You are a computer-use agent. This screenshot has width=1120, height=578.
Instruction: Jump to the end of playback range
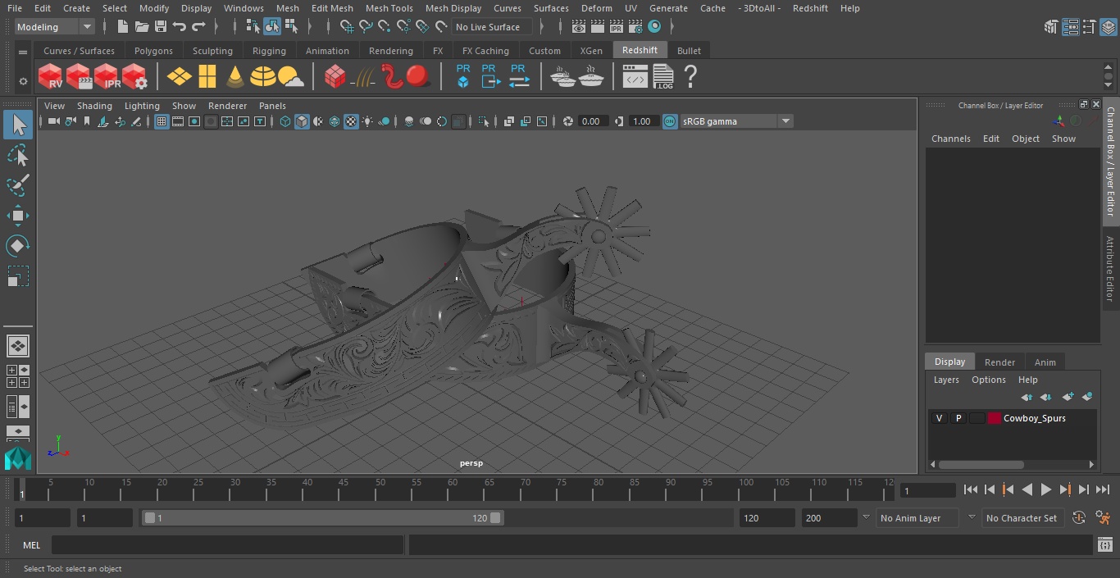(x=1103, y=489)
